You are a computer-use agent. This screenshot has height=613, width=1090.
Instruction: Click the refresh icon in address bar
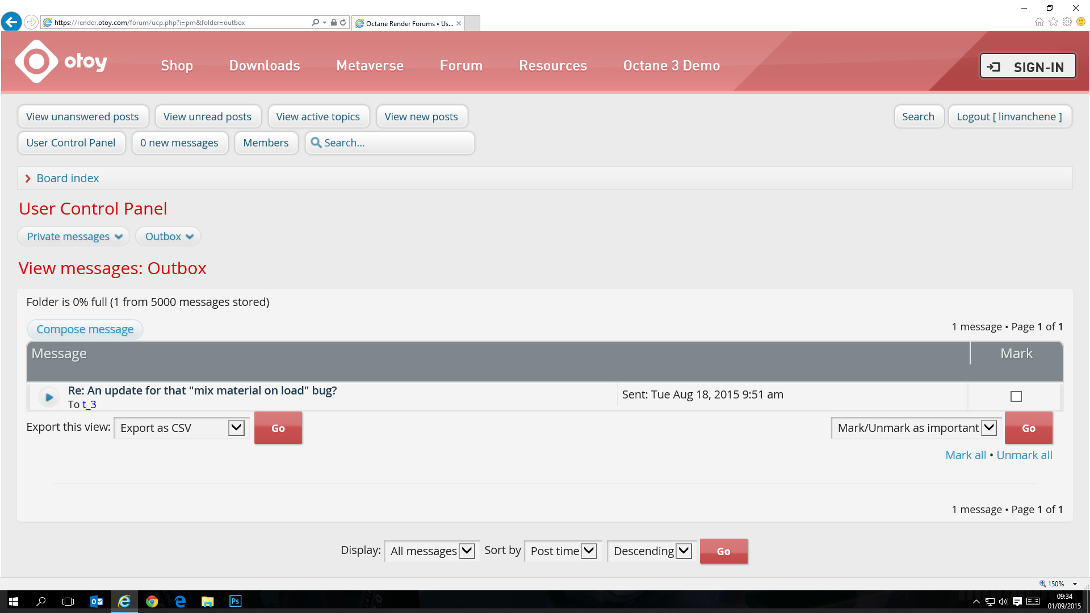tap(343, 23)
